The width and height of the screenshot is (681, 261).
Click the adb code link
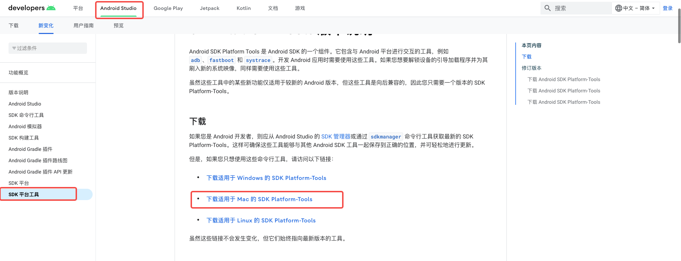(x=196, y=60)
